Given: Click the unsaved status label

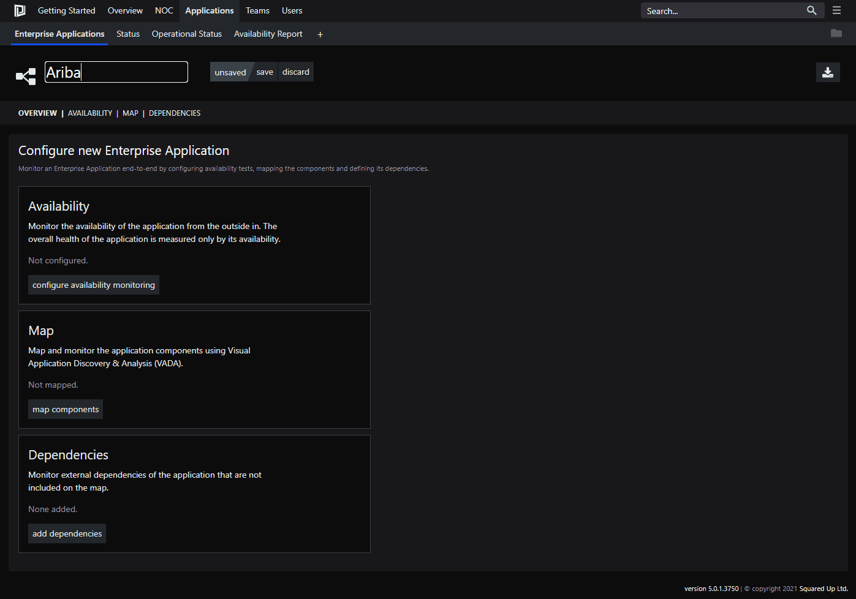Looking at the screenshot, I should 230,72.
